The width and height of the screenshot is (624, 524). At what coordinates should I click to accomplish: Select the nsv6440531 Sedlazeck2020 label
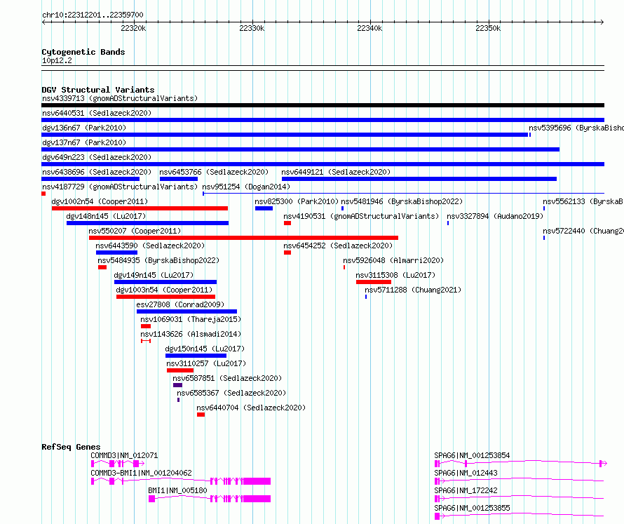tap(97, 113)
